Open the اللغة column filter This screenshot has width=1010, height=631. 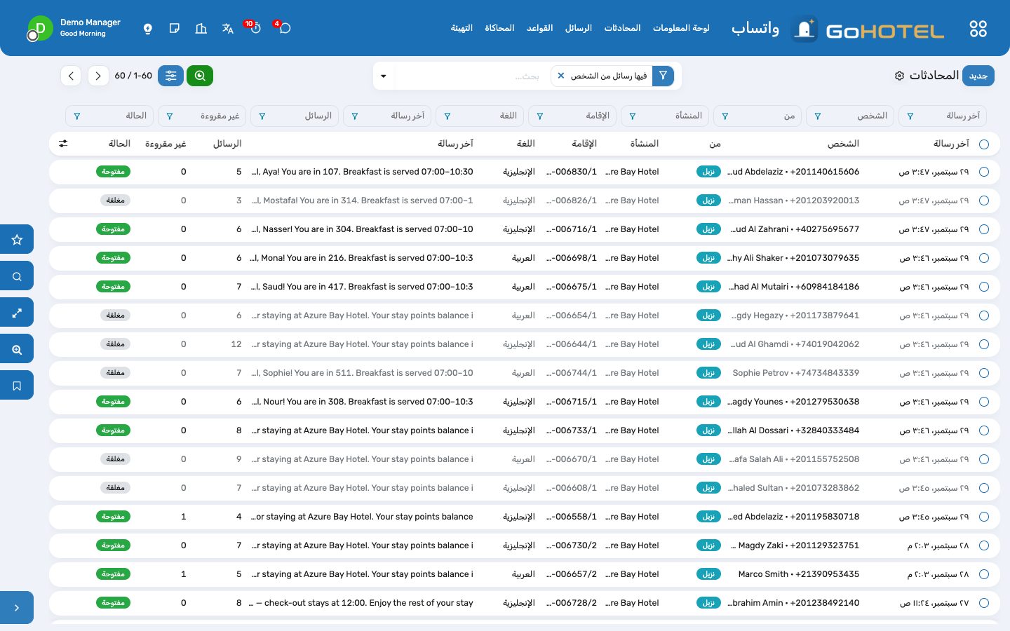point(480,116)
